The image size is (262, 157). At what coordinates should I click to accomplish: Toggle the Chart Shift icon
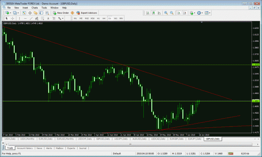[184, 13]
